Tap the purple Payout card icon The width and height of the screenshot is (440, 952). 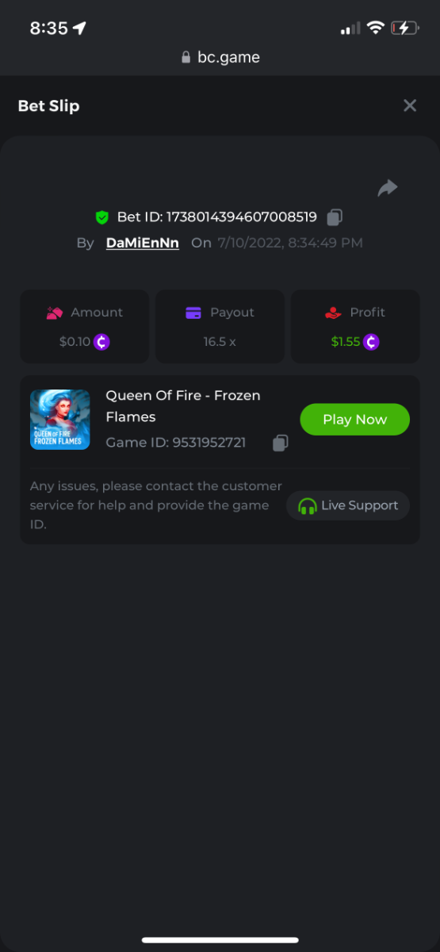click(x=193, y=313)
